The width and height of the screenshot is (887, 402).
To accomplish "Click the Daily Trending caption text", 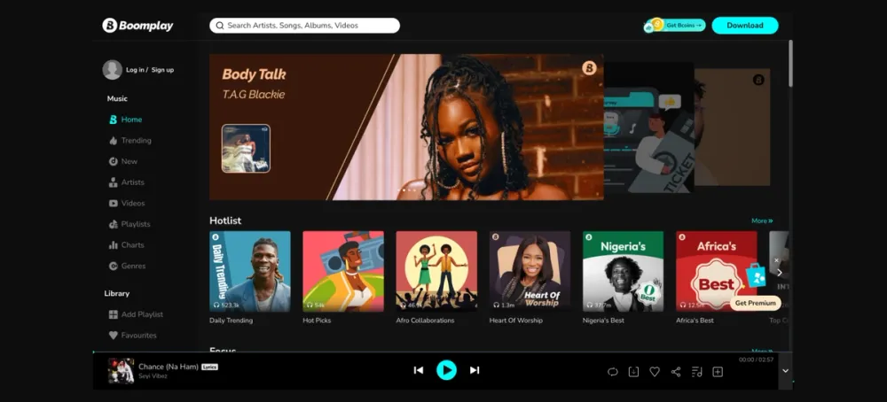I will tap(231, 321).
